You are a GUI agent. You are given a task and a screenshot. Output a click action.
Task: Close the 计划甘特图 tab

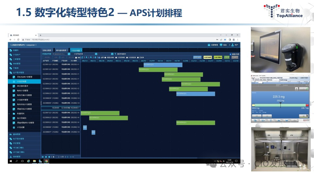[x=81, y=50]
